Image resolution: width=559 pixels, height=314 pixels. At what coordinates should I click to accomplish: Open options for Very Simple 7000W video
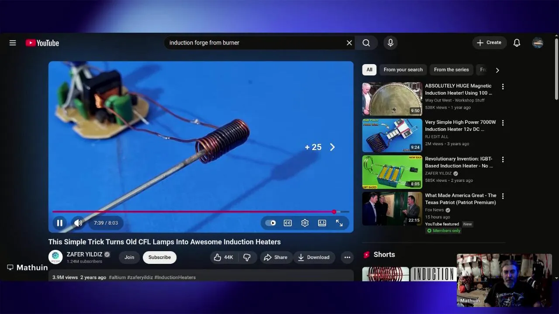point(503,123)
